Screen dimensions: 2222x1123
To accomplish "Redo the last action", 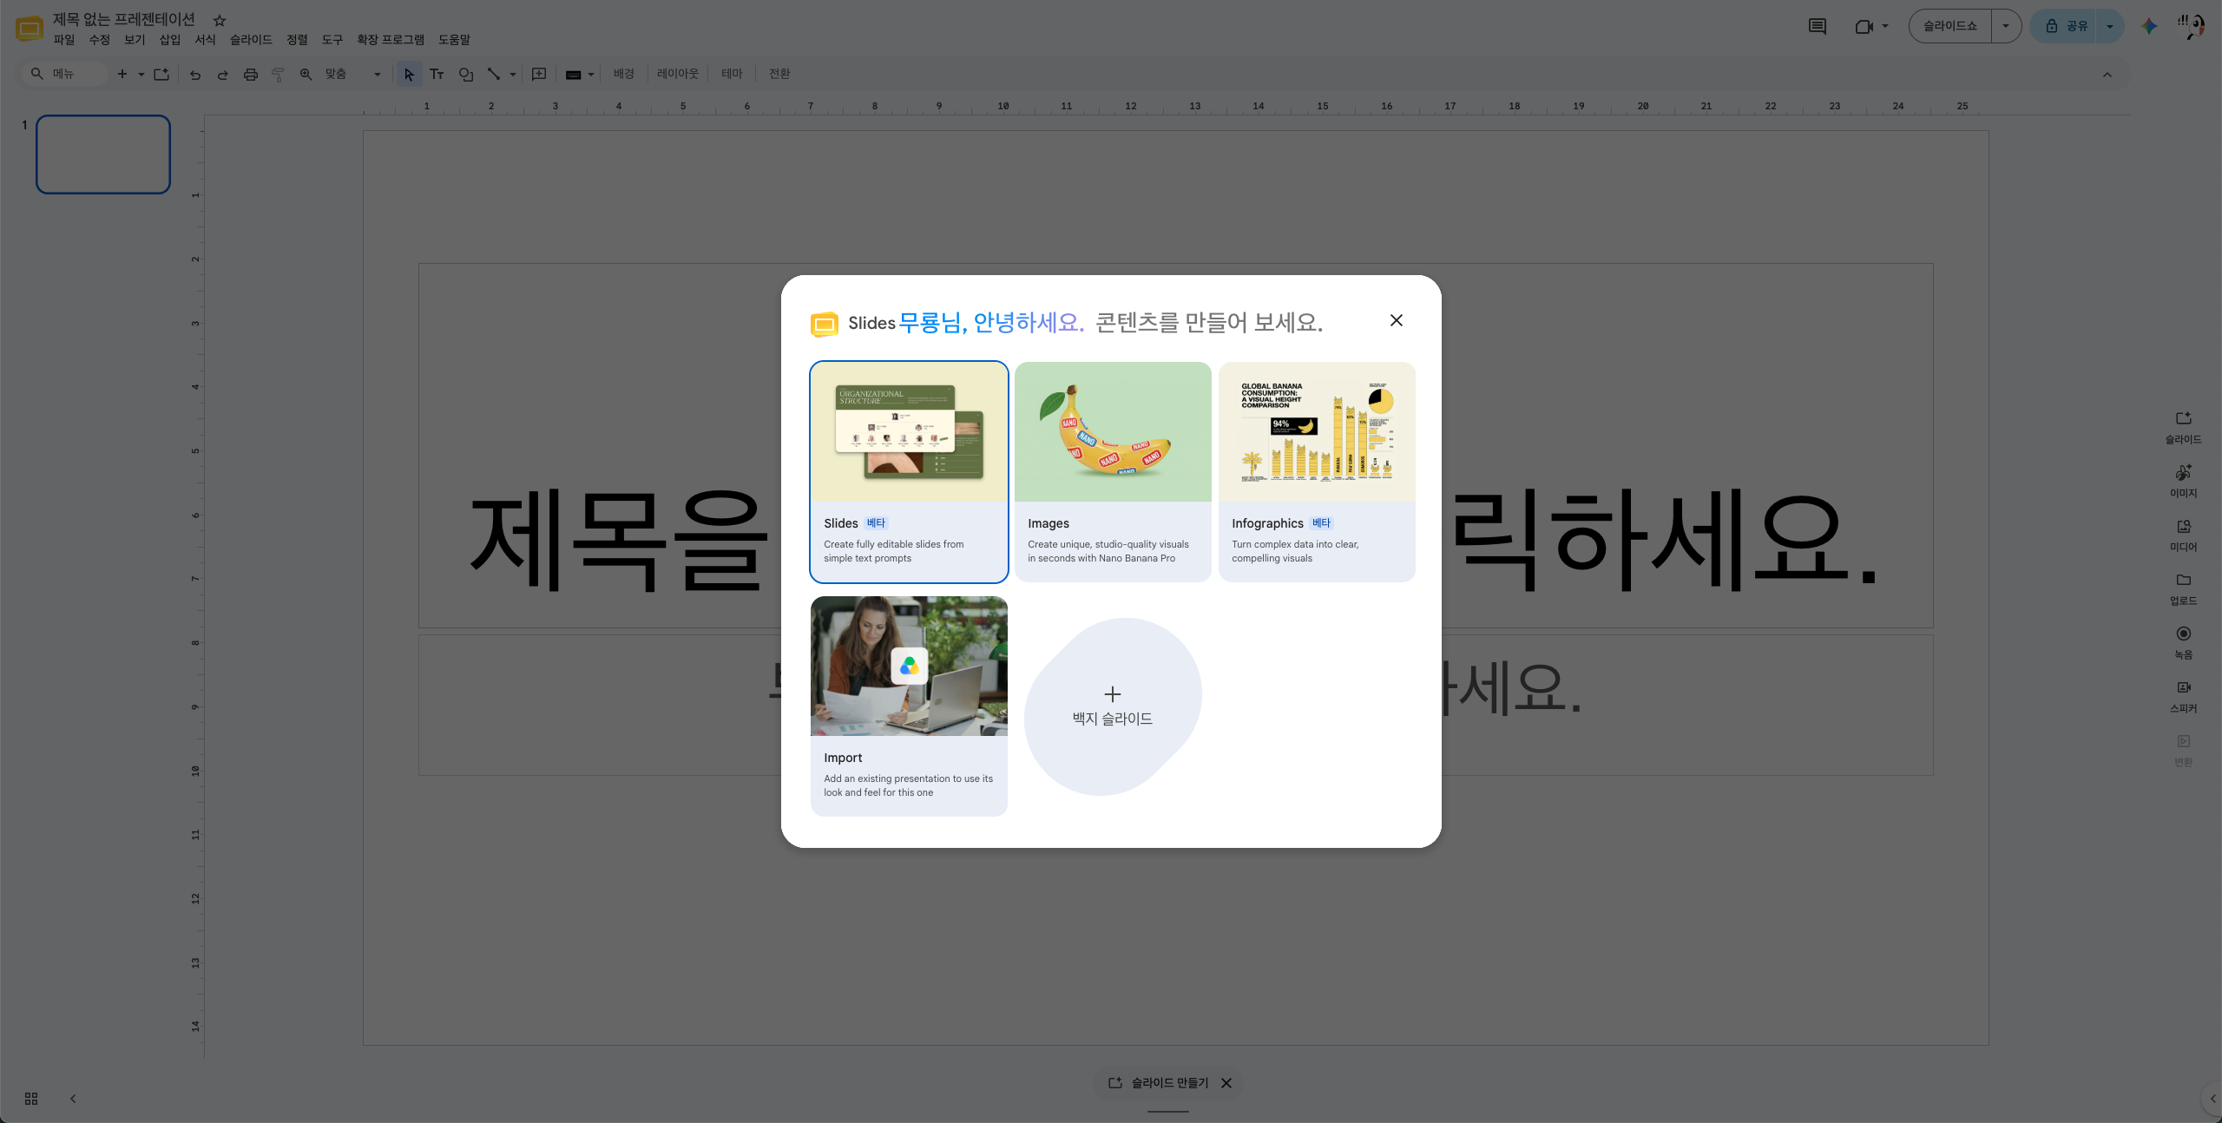I will [x=223, y=75].
